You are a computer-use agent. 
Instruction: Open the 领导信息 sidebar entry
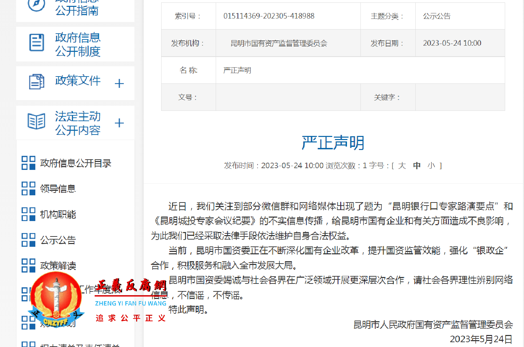click(x=57, y=188)
